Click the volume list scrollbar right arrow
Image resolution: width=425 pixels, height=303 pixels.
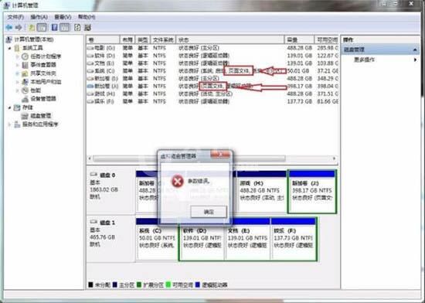335,158
